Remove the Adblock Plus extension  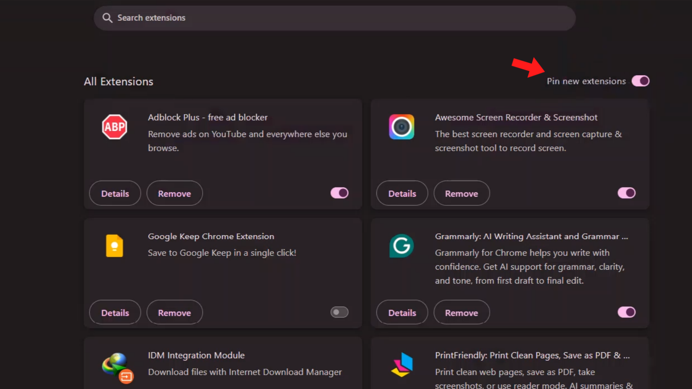pyautogui.click(x=175, y=193)
